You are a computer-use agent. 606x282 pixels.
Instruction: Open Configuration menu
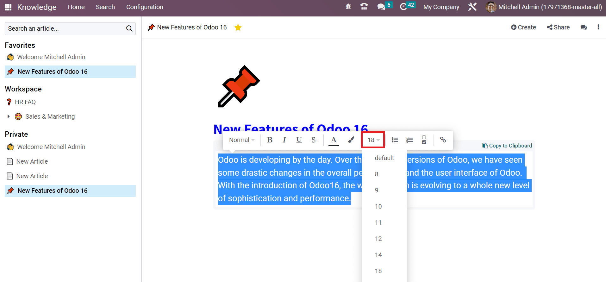pyautogui.click(x=145, y=7)
